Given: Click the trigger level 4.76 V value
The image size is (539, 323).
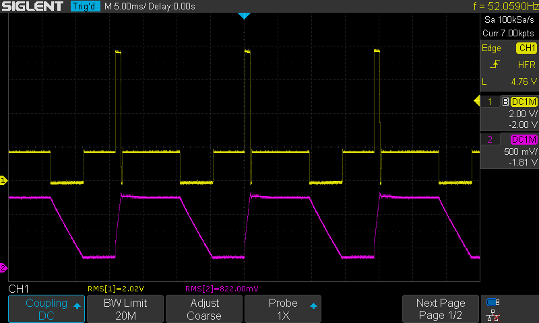Looking at the screenshot, I should tap(524, 81).
